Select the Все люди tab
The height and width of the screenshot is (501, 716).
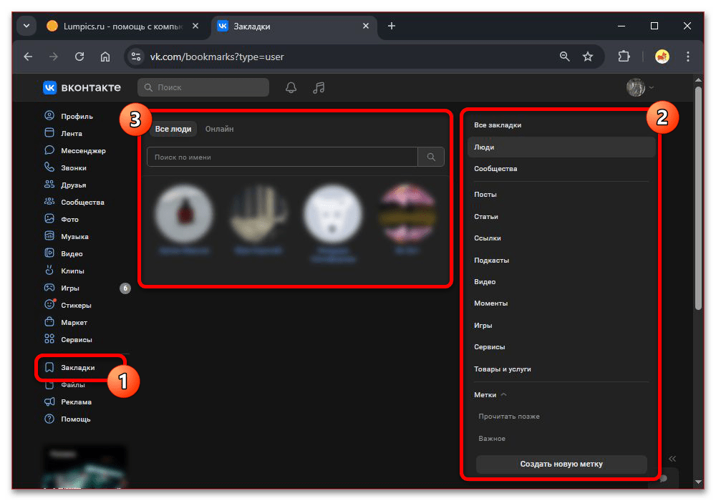tap(173, 130)
